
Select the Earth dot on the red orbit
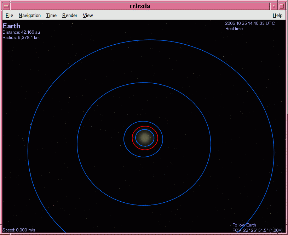coord(144,126)
